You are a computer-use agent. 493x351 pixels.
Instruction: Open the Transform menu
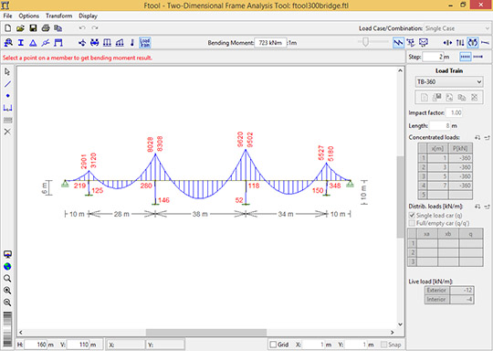point(58,16)
